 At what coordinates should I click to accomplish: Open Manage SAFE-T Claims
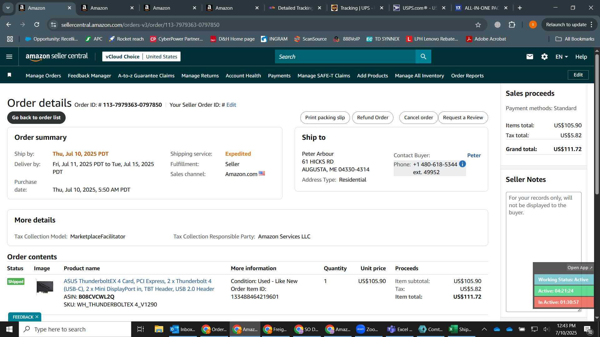pos(324,76)
